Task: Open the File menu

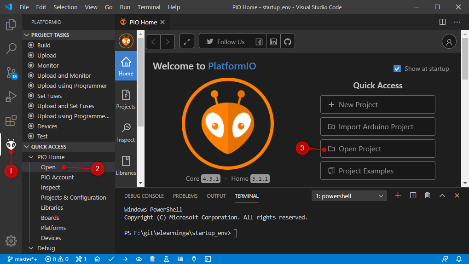Action: [x=24, y=7]
